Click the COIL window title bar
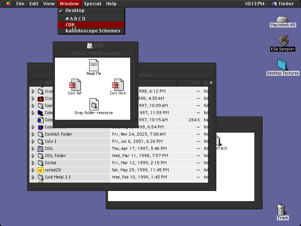 (x=96, y=46)
